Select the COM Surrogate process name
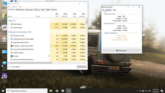Viewport: 165px width, 93px height. coord(18,53)
